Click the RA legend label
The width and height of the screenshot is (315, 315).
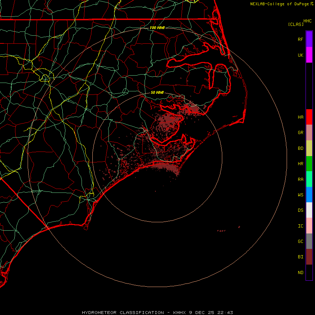tap(300, 180)
